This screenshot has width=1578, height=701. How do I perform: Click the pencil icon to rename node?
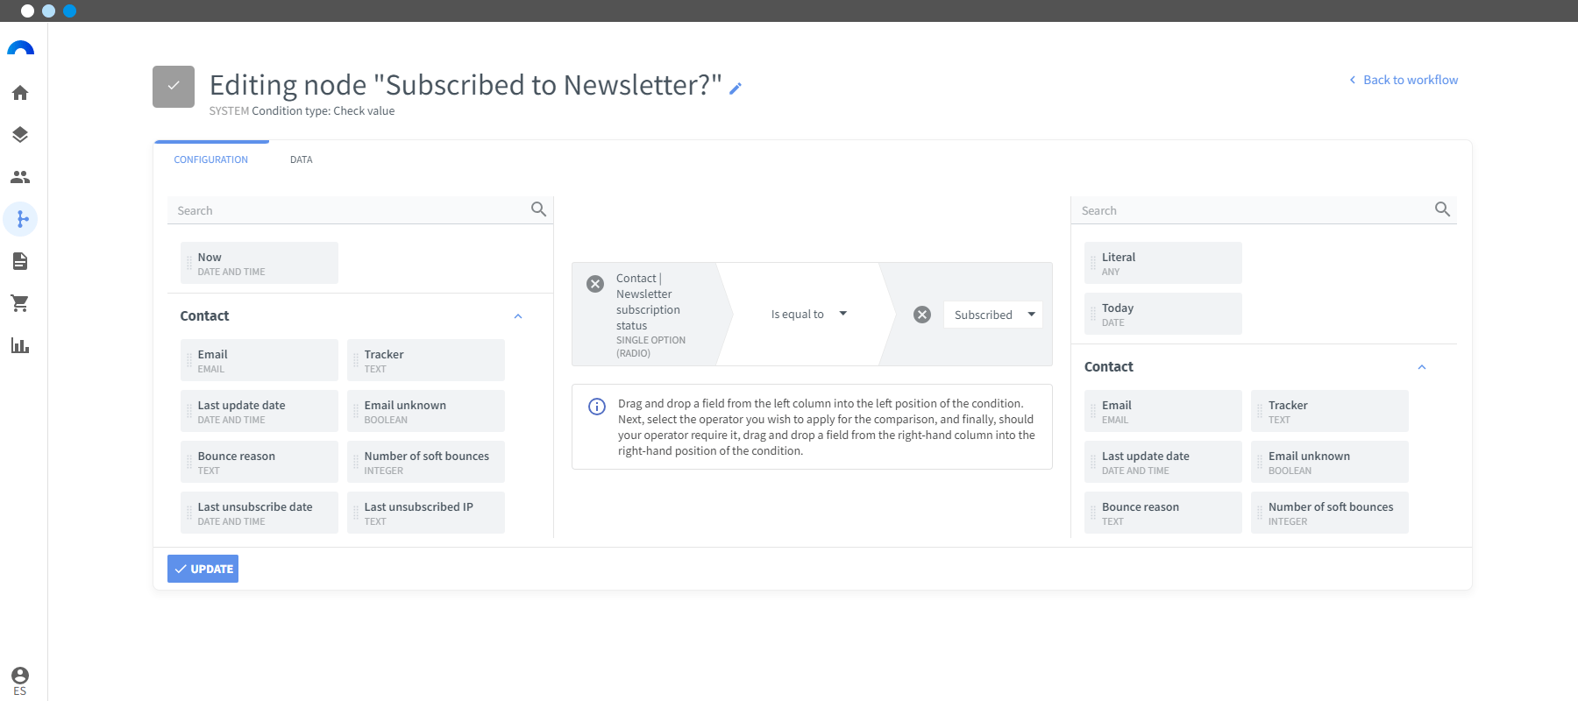736,88
